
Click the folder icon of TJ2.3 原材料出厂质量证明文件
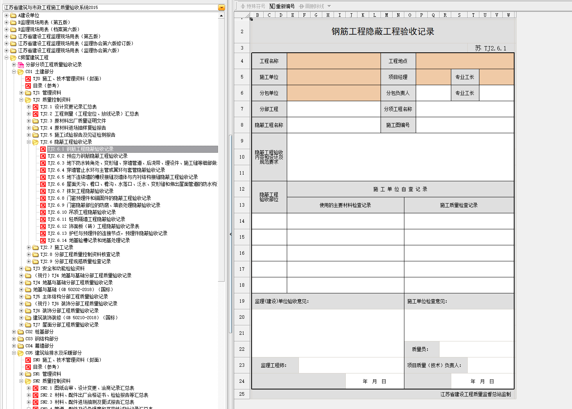pos(36,121)
